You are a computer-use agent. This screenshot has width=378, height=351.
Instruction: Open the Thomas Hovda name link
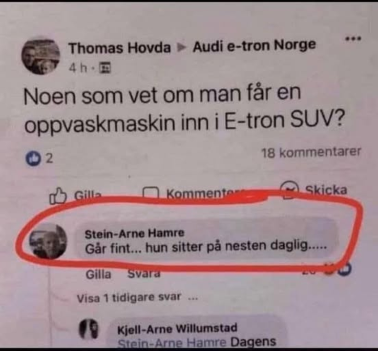(x=120, y=48)
